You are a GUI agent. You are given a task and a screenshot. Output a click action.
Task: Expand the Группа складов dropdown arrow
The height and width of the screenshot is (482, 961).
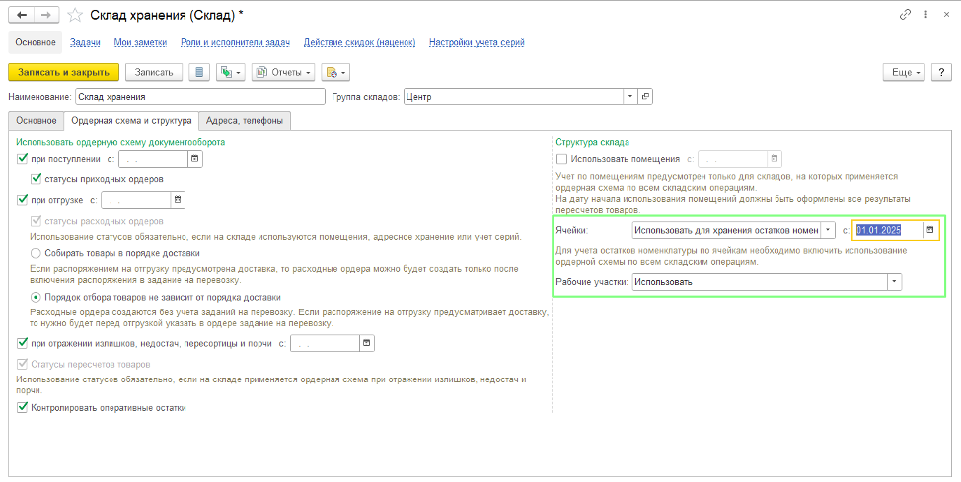tap(630, 97)
